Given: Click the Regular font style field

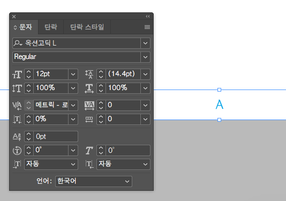Looking at the screenshot, I should point(77,57).
